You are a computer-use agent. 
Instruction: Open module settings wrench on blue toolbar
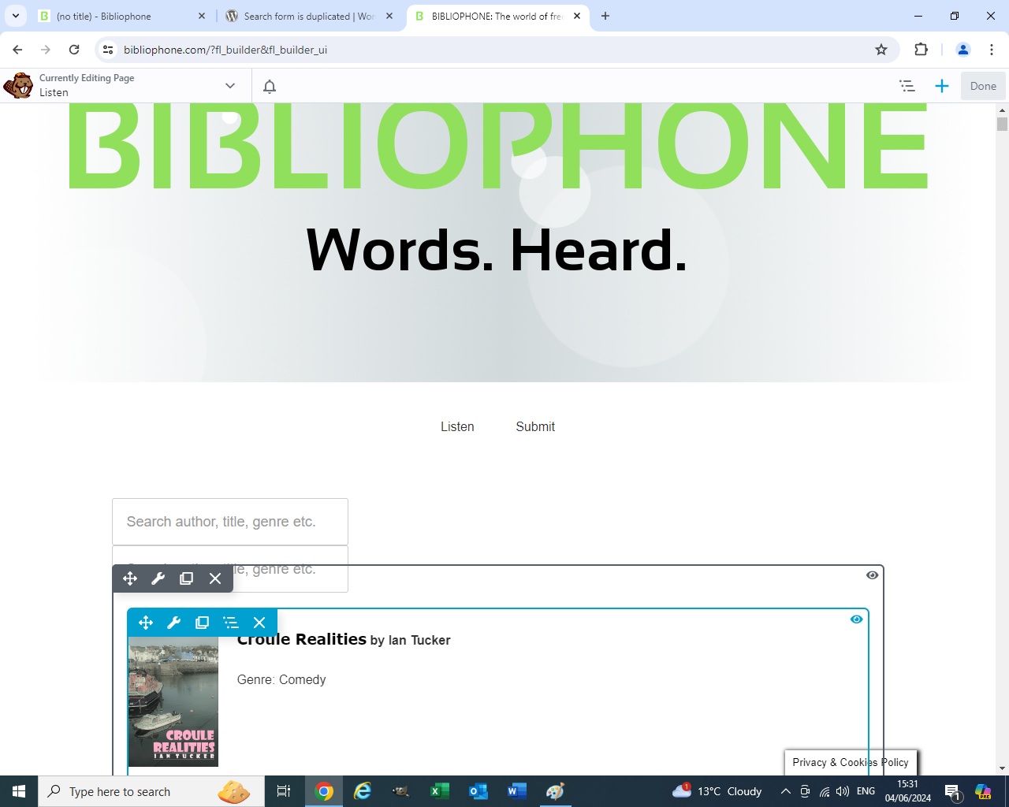point(173,623)
